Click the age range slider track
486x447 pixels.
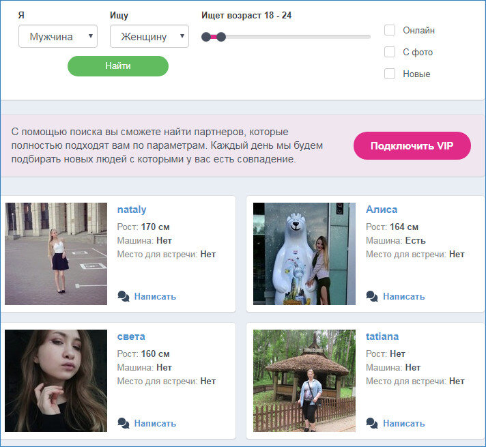click(x=286, y=37)
